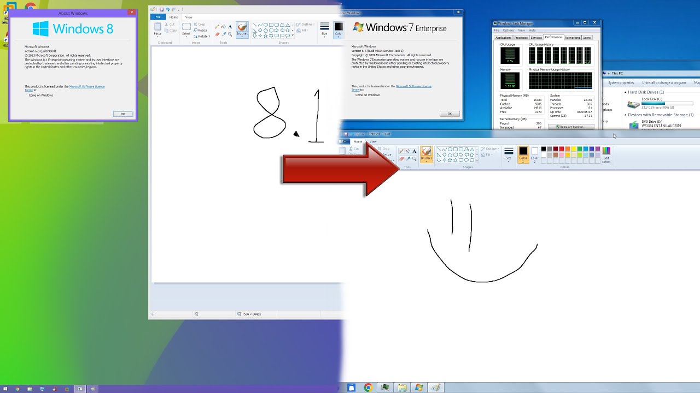Collapse the Hard Disk Drives group

click(626, 92)
